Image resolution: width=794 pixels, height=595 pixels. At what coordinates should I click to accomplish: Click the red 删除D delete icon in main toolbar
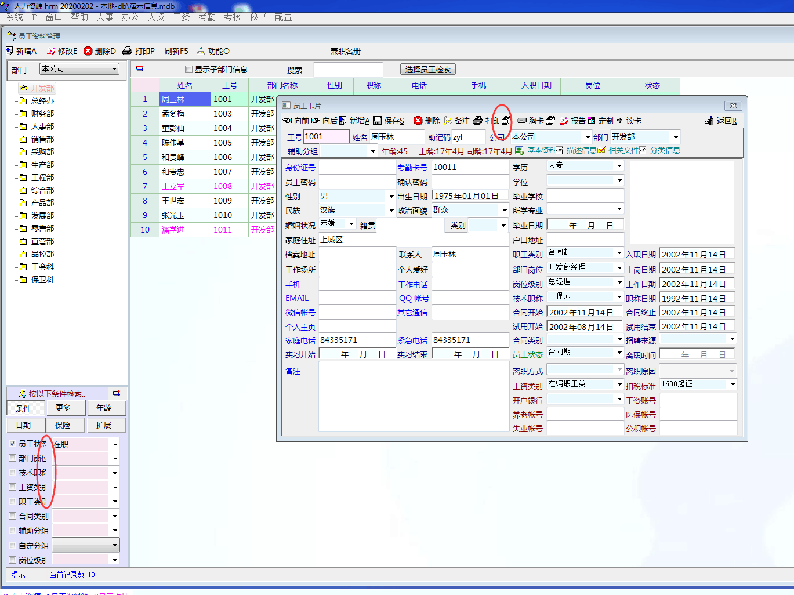pyautogui.click(x=88, y=51)
